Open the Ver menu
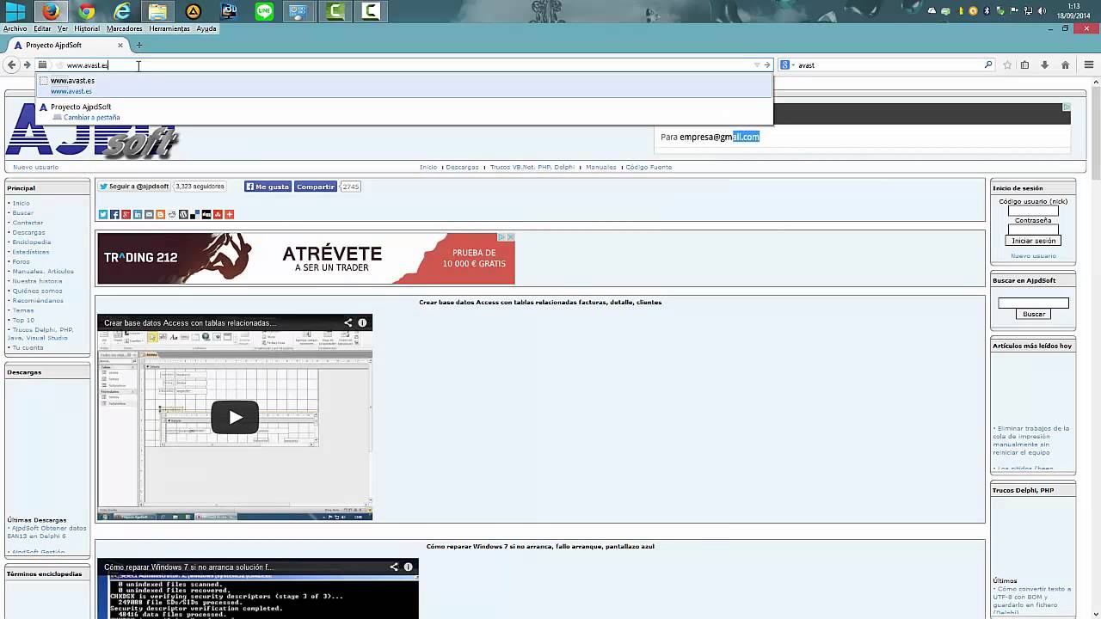 tap(63, 28)
